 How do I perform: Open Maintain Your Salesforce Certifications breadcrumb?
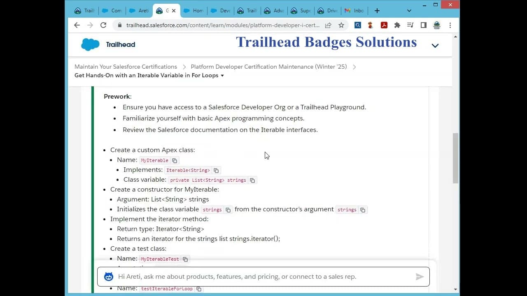coord(126,67)
